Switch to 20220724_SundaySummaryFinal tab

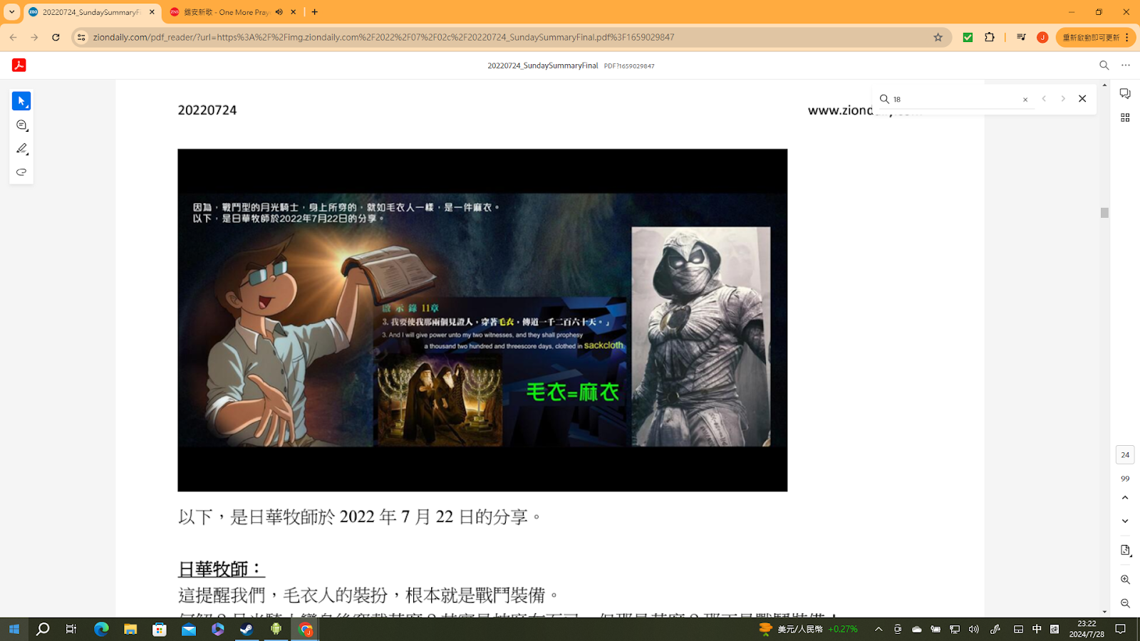pos(91,12)
